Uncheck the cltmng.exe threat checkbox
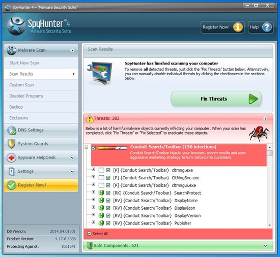Image resolution: width=280 pixels, height=257 pixels. click(108, 170)
